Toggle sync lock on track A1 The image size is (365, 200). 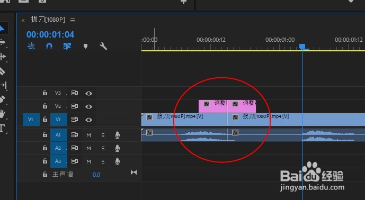[x=75, y=134]
